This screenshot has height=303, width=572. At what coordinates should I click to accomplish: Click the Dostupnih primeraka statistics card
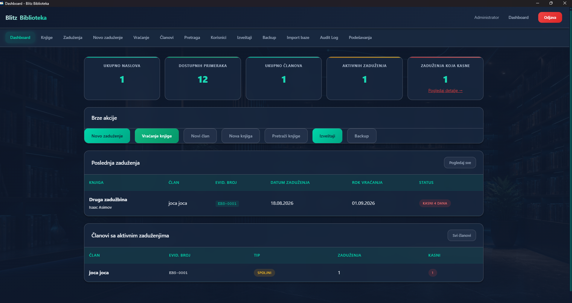[203, 78]
